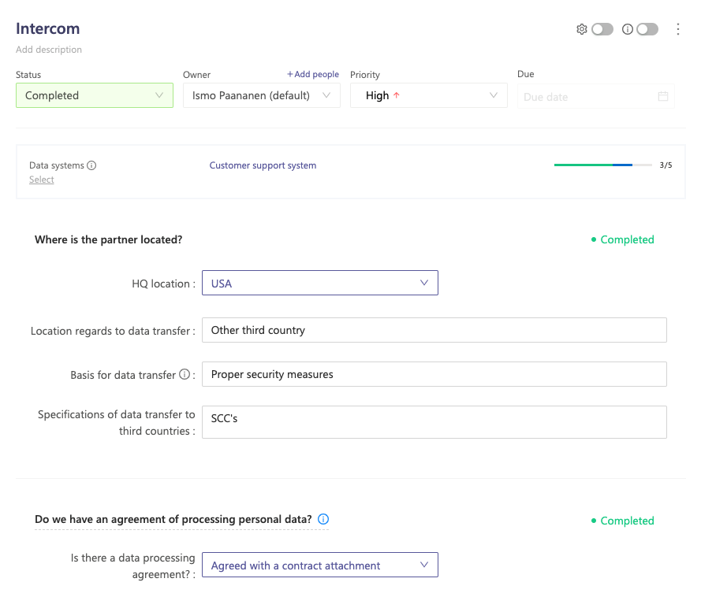Click the Intercom title
This screenshot has height=597, width=701.
[x=48, y=28]
